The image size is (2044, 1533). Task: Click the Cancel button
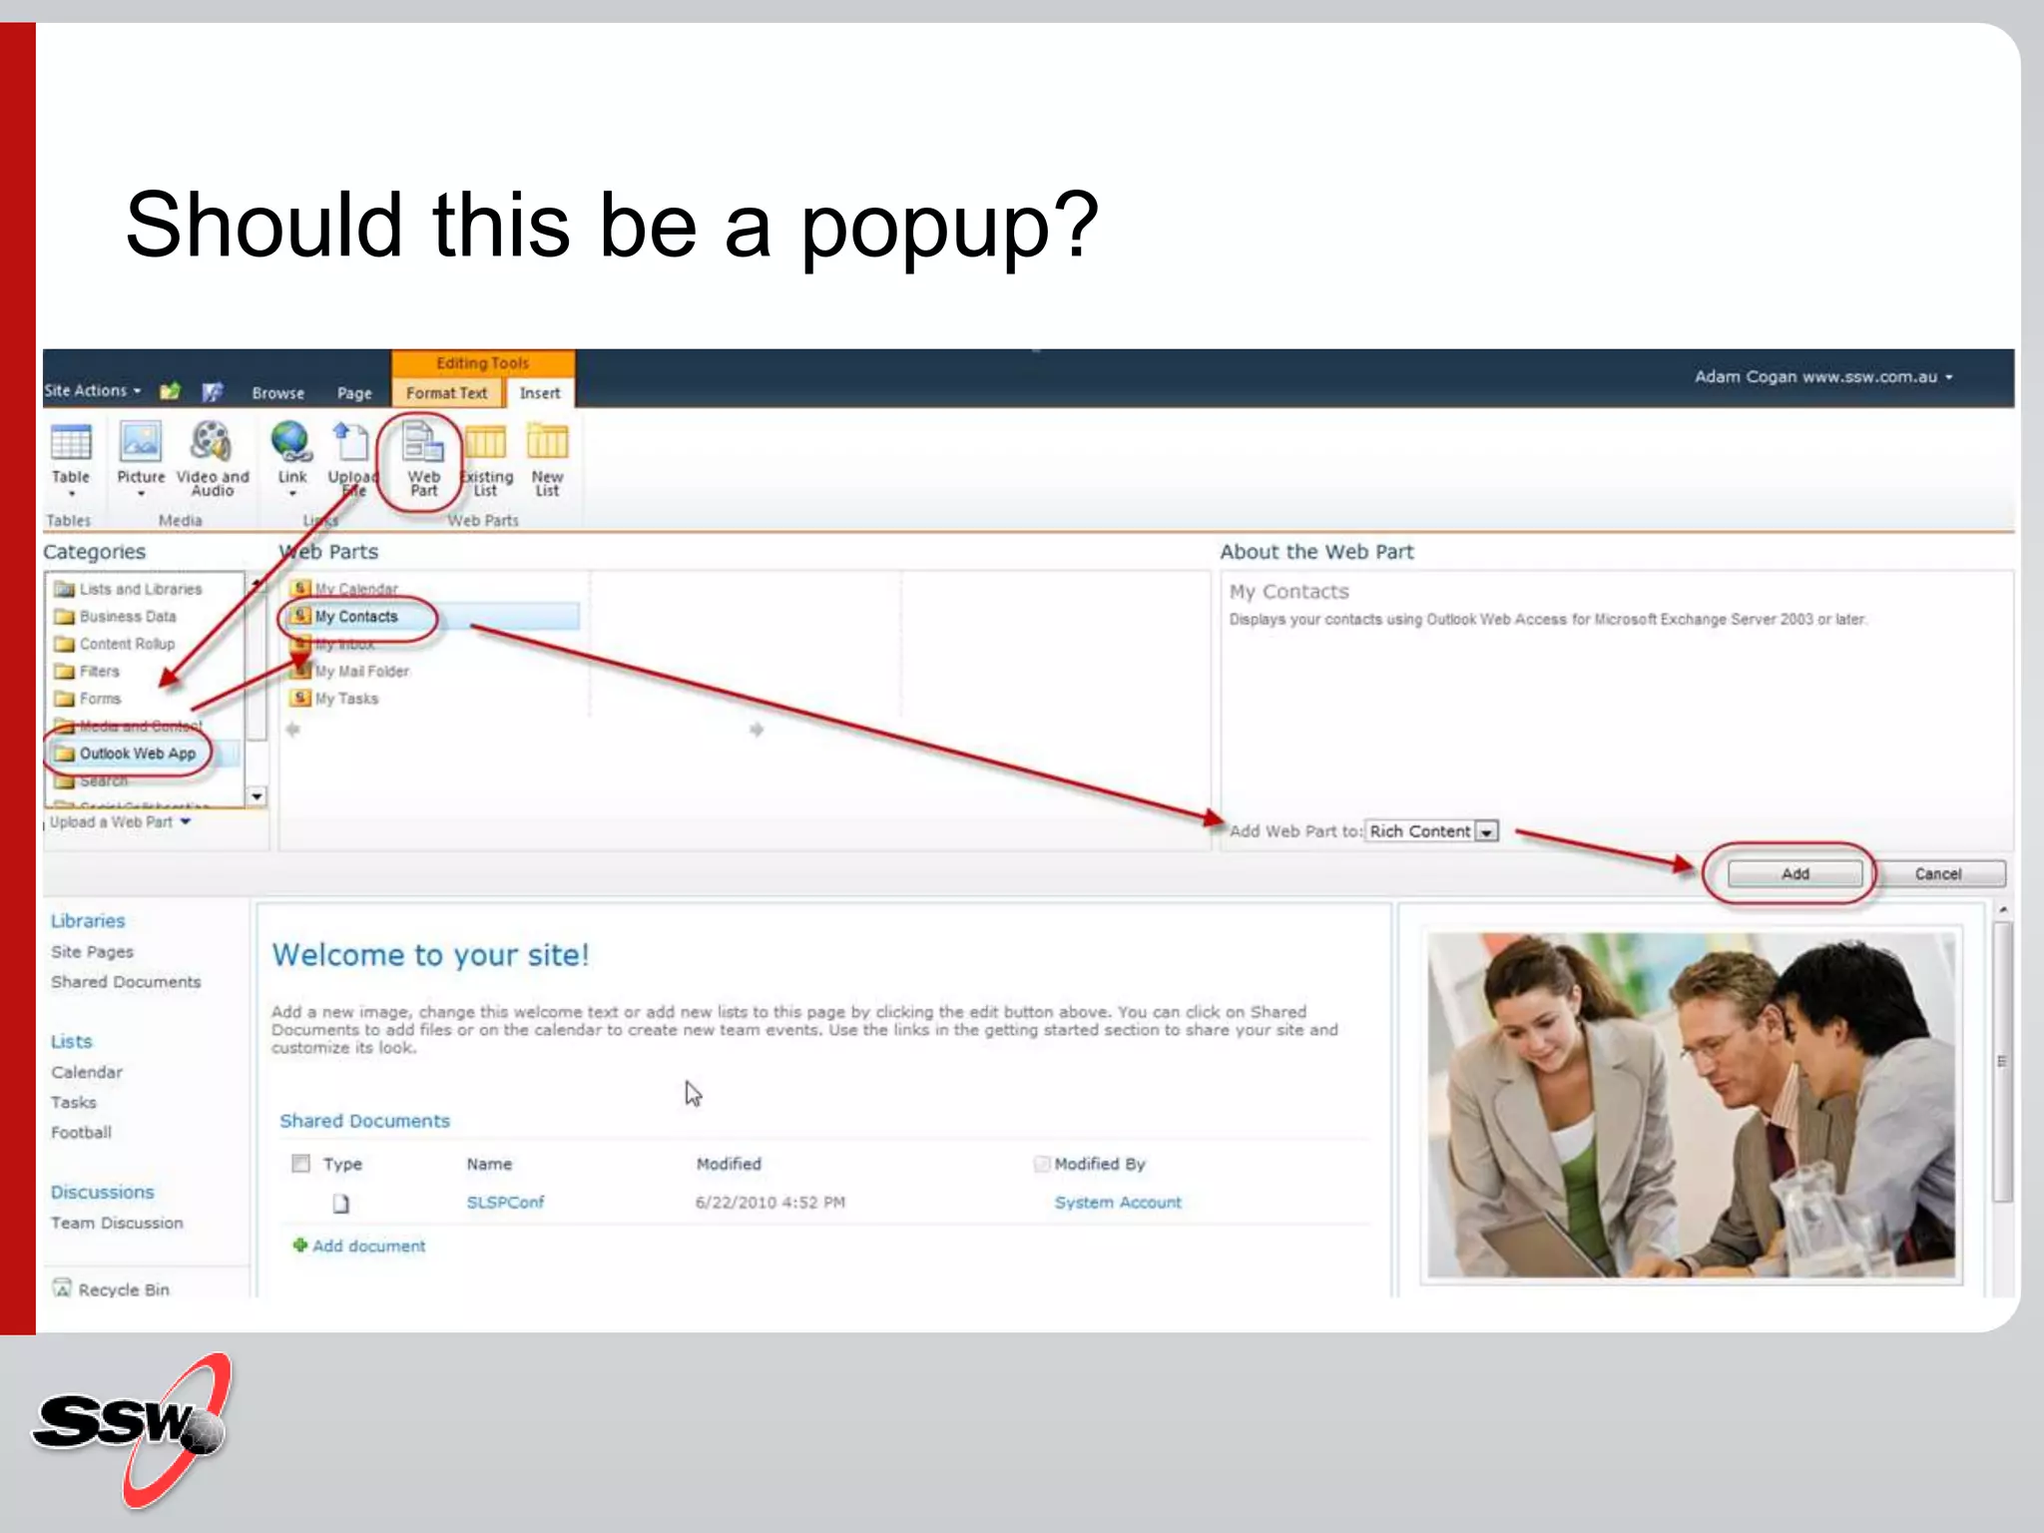click(1938, 873)
